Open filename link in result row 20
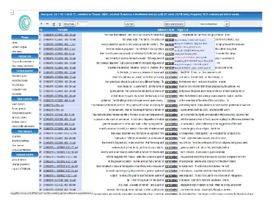 pos(59,124)
